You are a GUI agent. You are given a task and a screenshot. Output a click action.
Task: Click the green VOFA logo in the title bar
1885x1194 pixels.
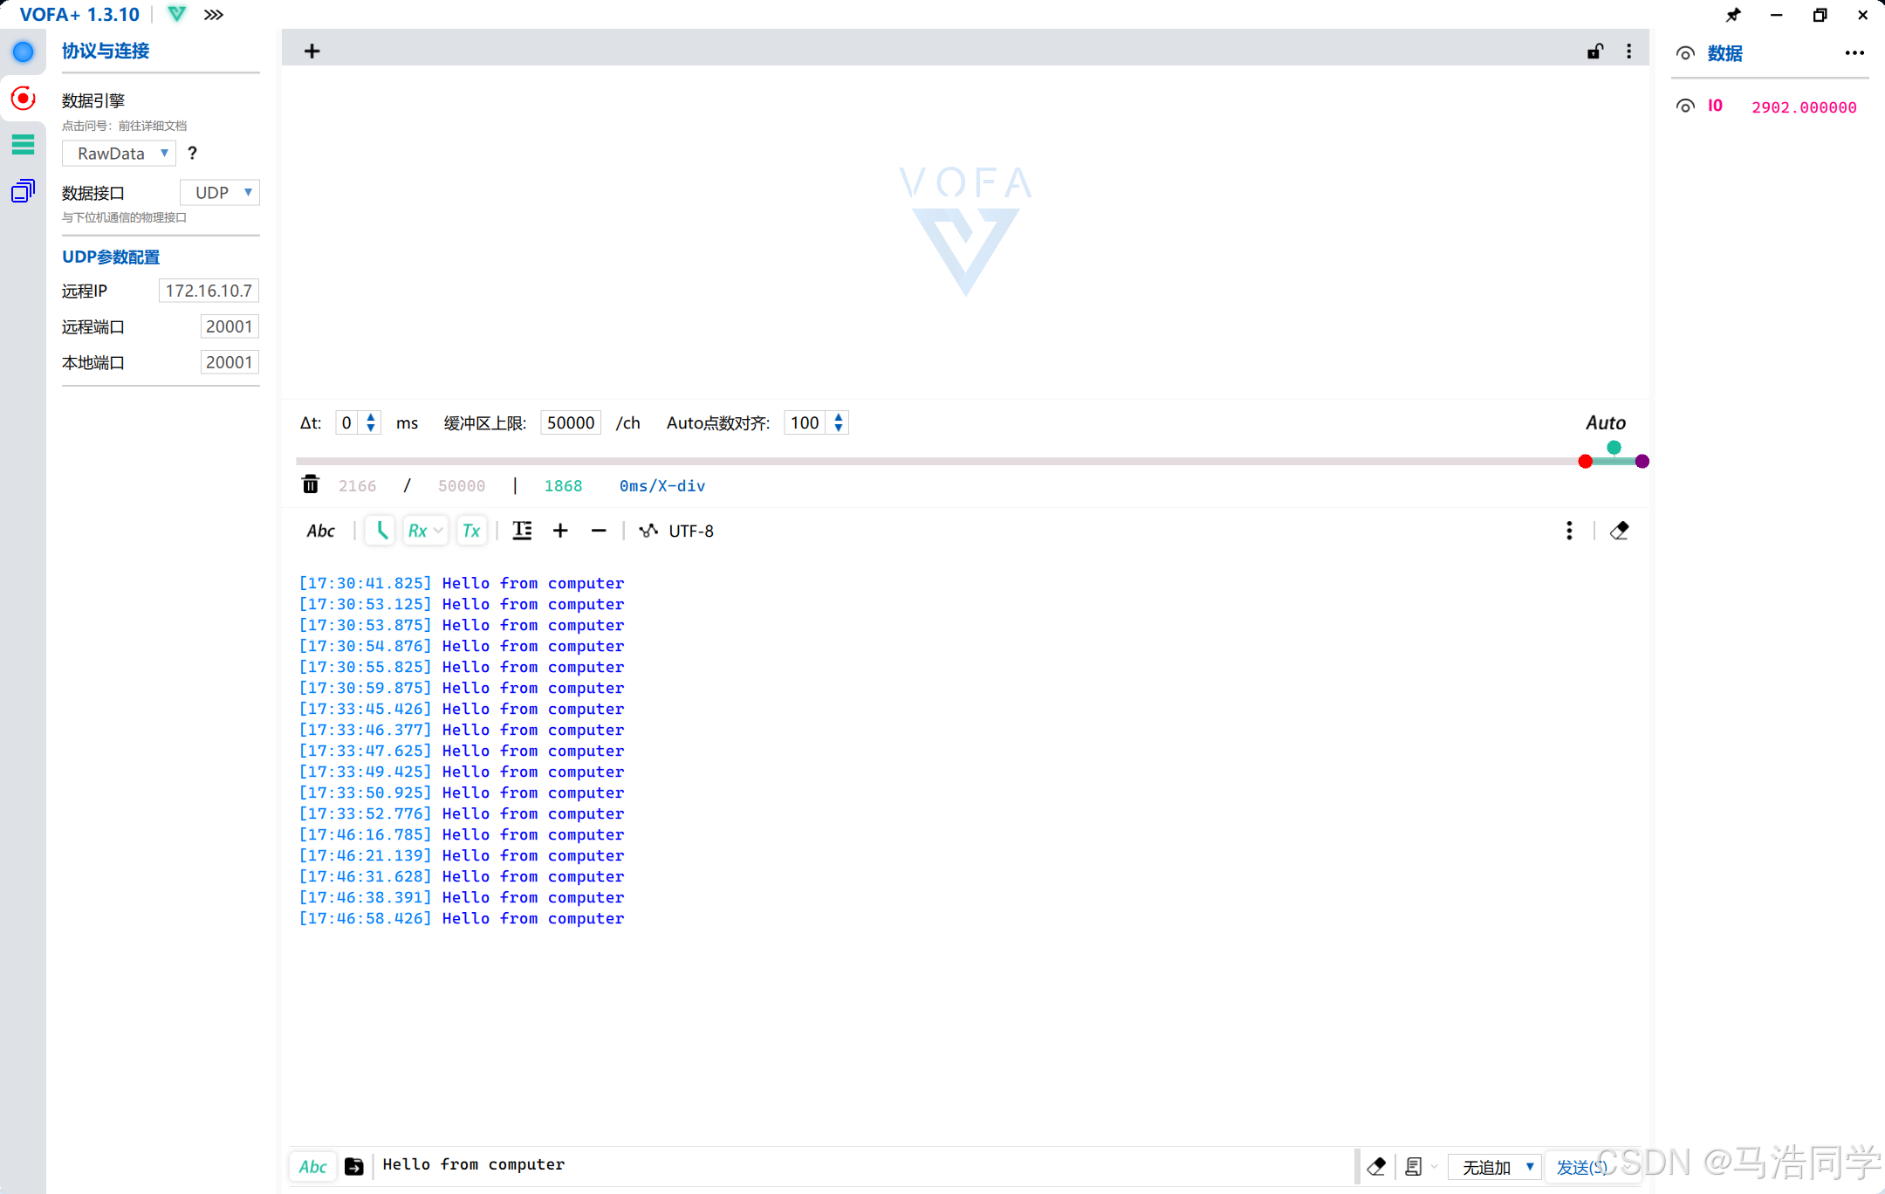point(177,14)
